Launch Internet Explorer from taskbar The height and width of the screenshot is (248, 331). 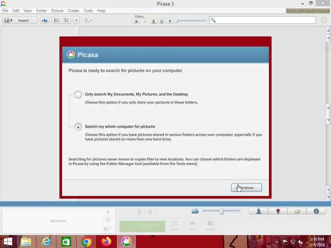click(x=46, y=242)
